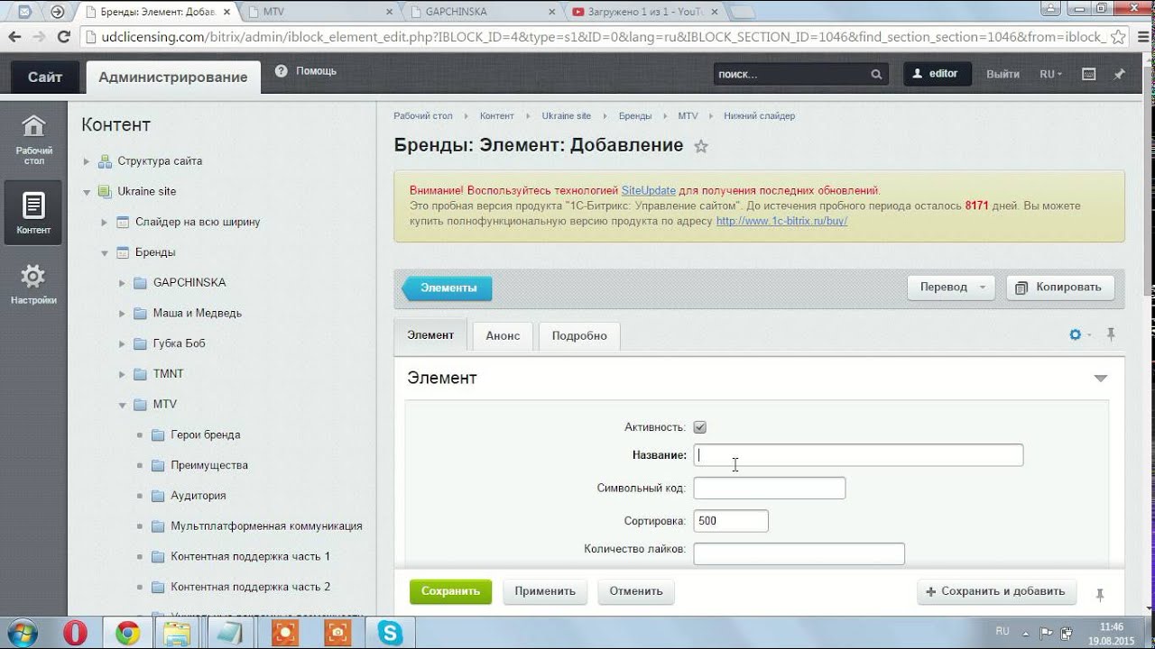Click Сохранить и добавить button
Viewport: 1155px width, 649px height.
(996, 591)
